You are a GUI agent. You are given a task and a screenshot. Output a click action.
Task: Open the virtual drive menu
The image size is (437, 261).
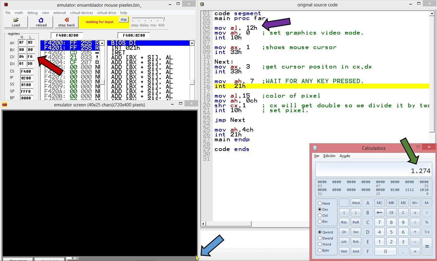tap(107, 13)
